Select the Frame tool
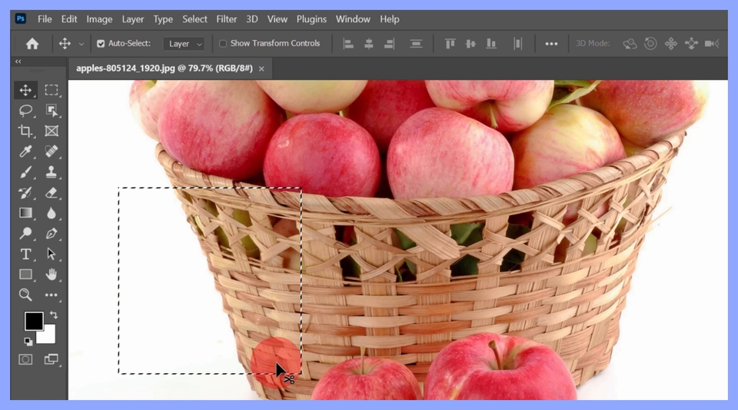Viewport: 738px width, 410px height. point(52,131)
